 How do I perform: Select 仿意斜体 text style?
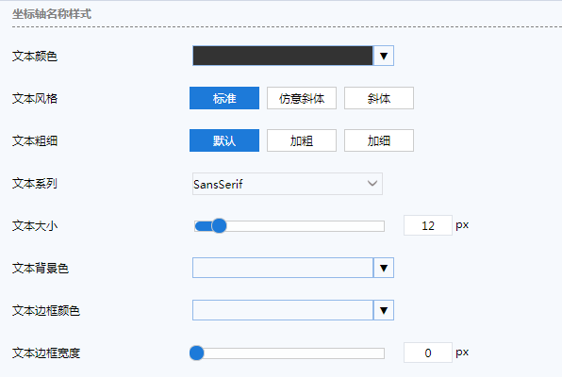point(302,98)
